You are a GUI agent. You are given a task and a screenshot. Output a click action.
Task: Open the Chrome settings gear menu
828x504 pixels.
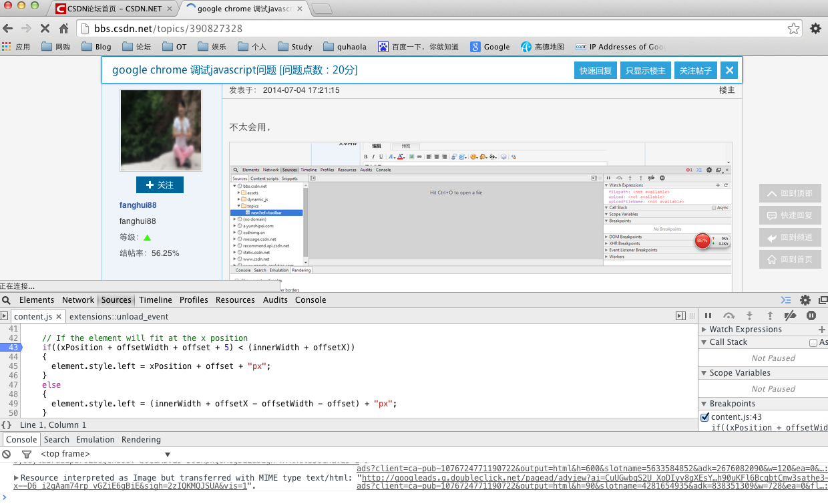click(815, 28)
